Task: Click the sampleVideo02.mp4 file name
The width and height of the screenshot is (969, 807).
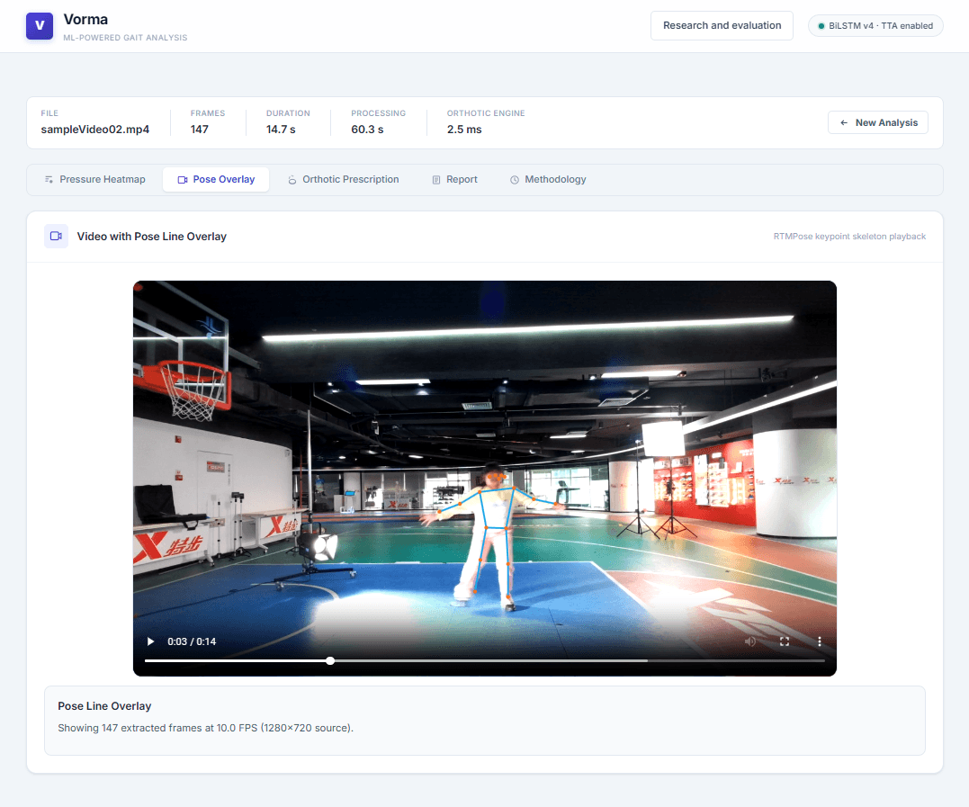Action: (95, 130)
